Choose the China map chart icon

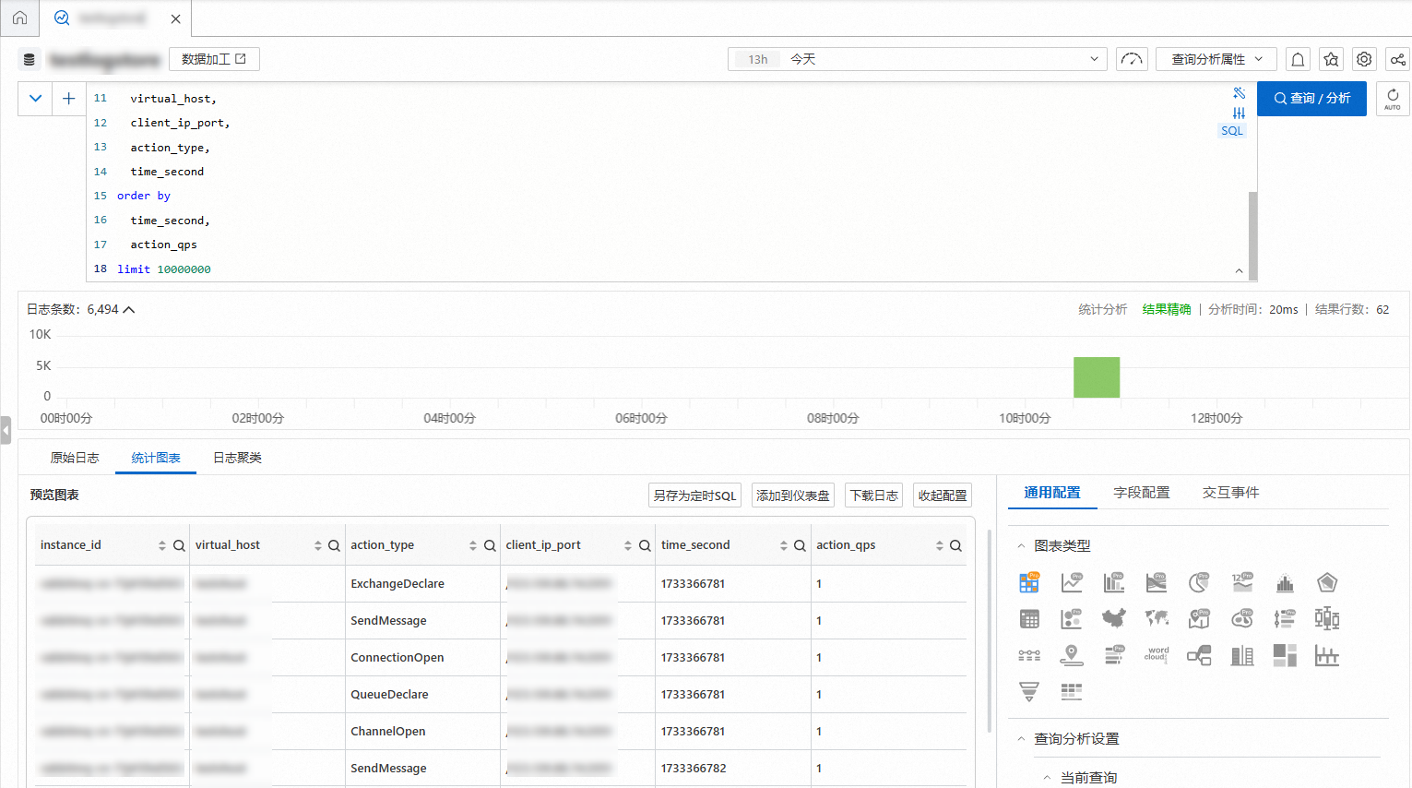click(x=1114, y=618)
